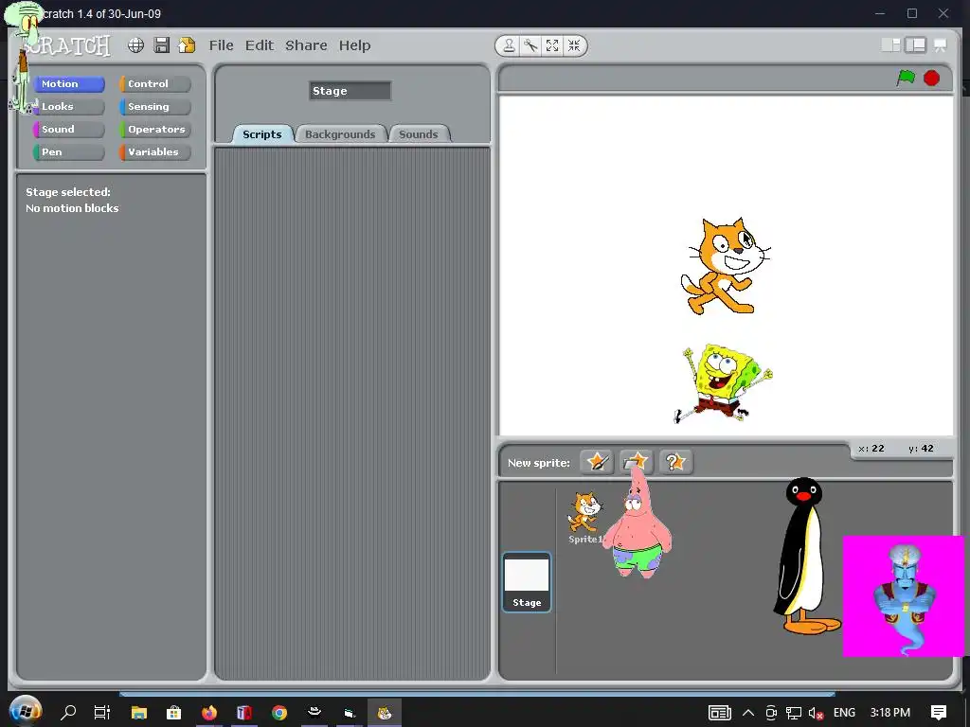Screen dimensions: 970x727
Task: Launch Google Chrome from the taskbar
Action: 279,713
